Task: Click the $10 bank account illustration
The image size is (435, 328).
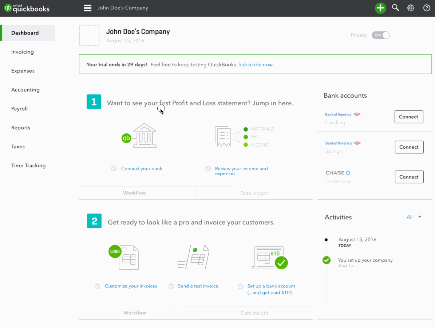Action: (x=270, y=258)
